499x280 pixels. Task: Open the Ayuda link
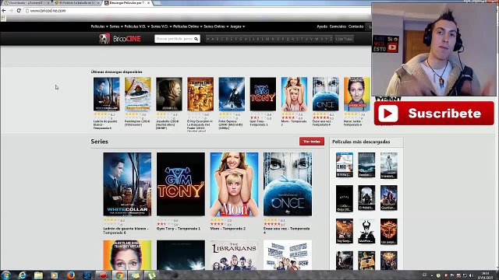[322, 26]
